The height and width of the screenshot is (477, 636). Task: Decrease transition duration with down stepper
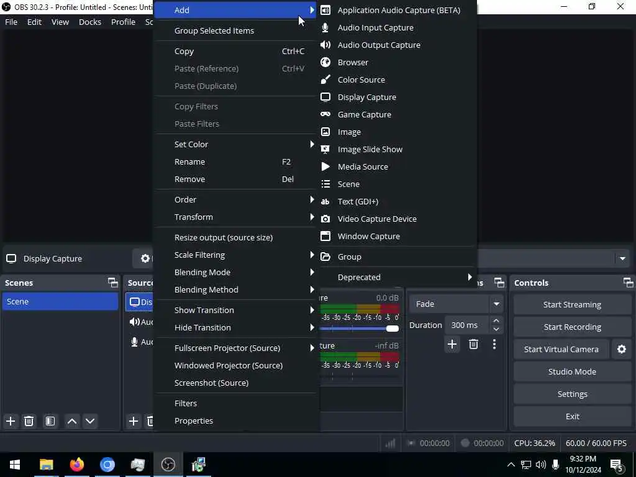pyautogui.click(x=496, y=329)
